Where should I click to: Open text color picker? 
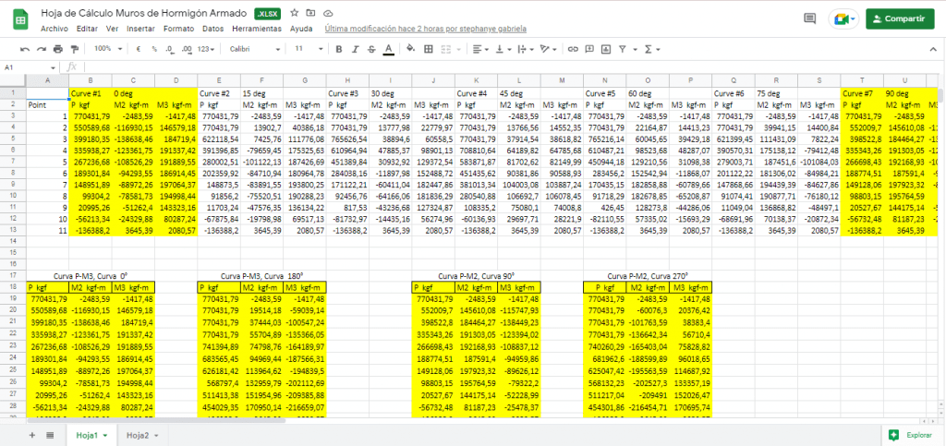pyautogui.click(x=389, y=50)
